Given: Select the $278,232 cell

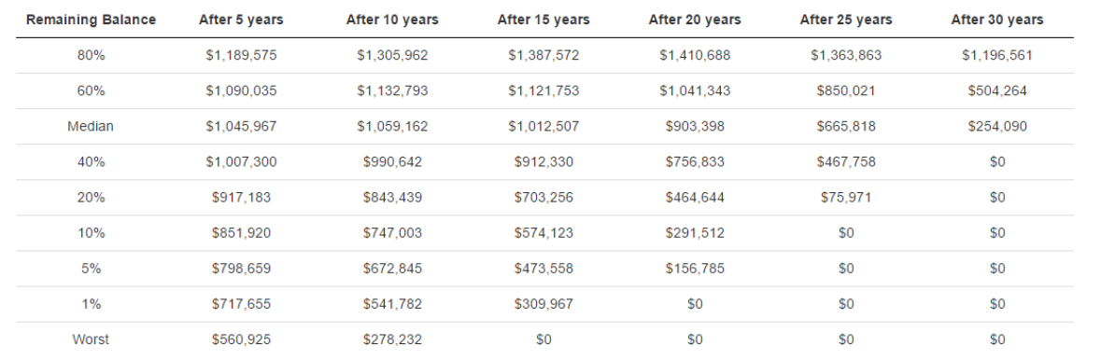Looking at the screenshot, I should click(392, 340).
